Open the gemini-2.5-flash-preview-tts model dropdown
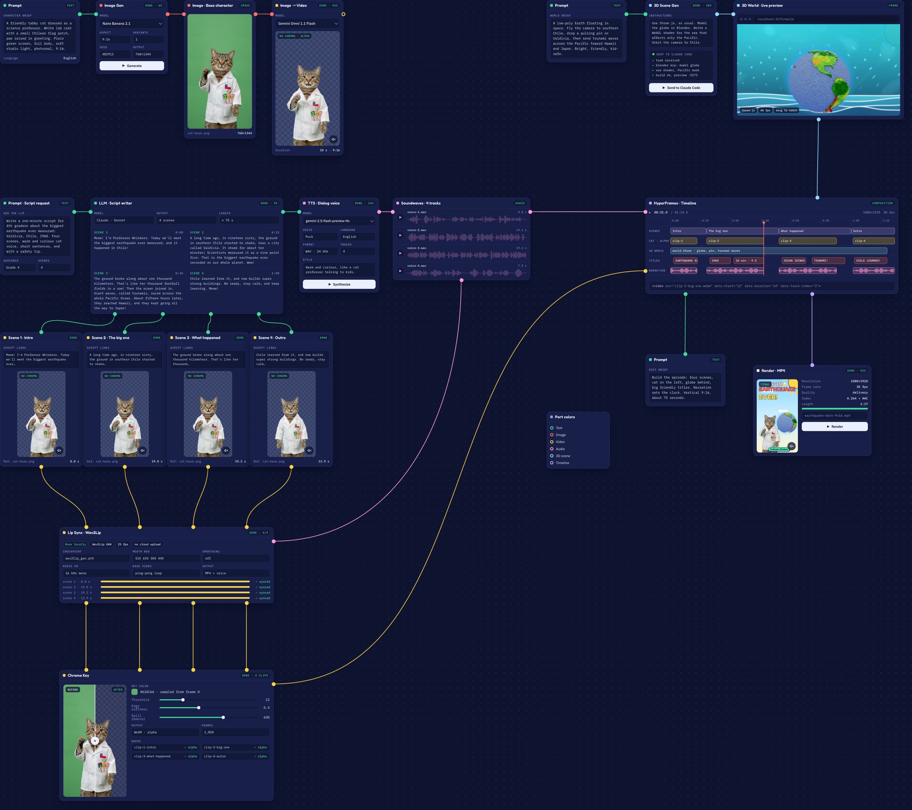The image size is (912, 810). click(x=339, y=221)
